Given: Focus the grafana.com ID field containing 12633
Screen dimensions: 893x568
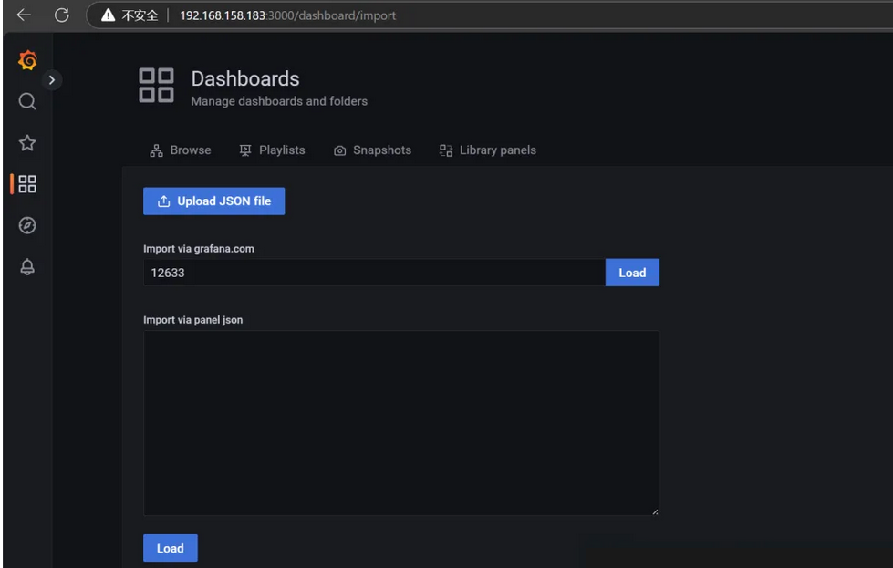Looking at the screenshot, I should click(374, 273).
